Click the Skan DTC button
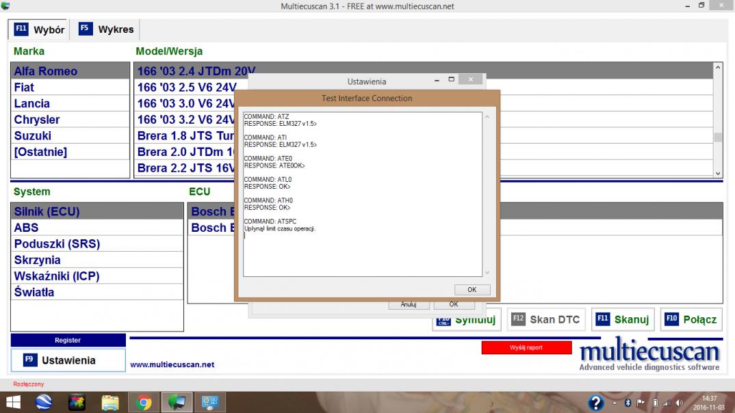This screenshot has width=735, height=413. point(546,319)
